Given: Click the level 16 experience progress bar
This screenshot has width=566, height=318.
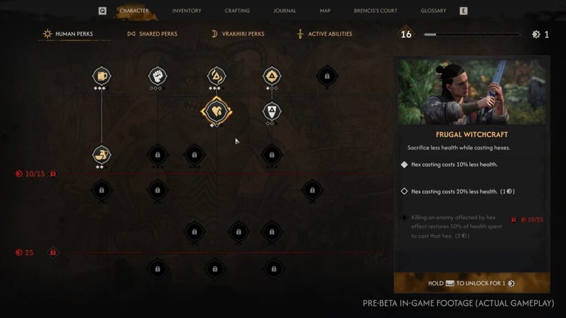Looking at the screenshot, I should [x=472, y=34].
